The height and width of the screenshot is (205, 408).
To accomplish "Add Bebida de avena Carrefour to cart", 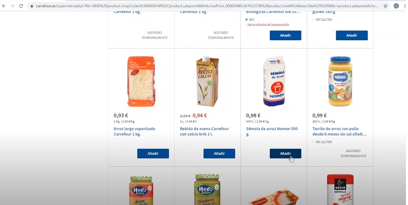I will tap(219, 153).
